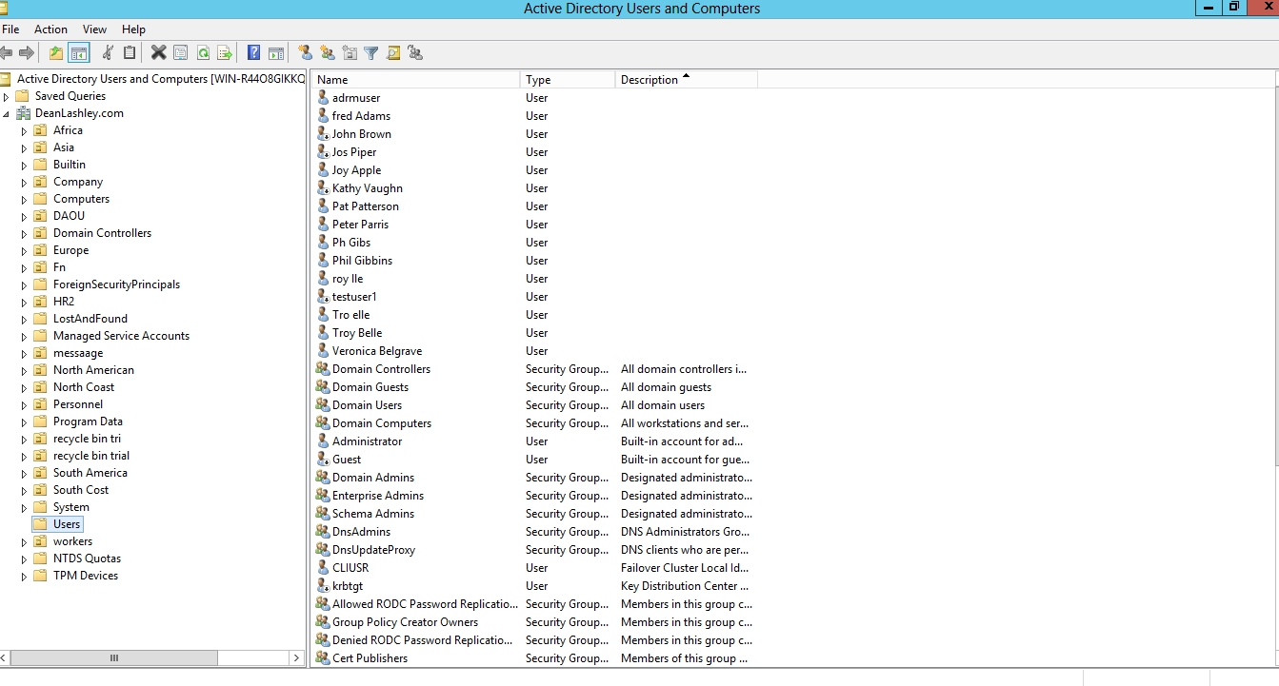
Task: Sort by the Type column header
Action: pos(568,80)
